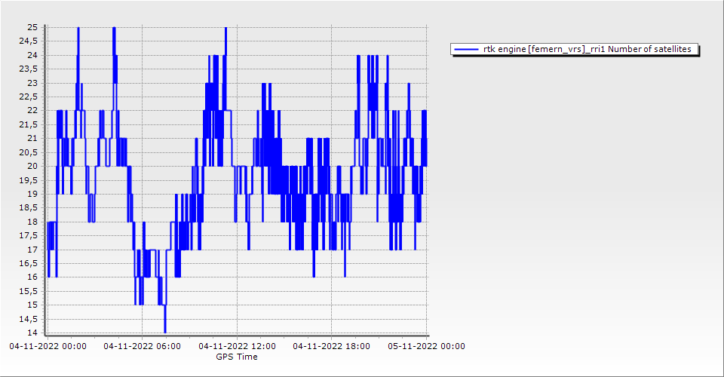Viewport: 724px width, 377px height.
Task: Click the GPS Time axis title
Action: pos(236,357)
